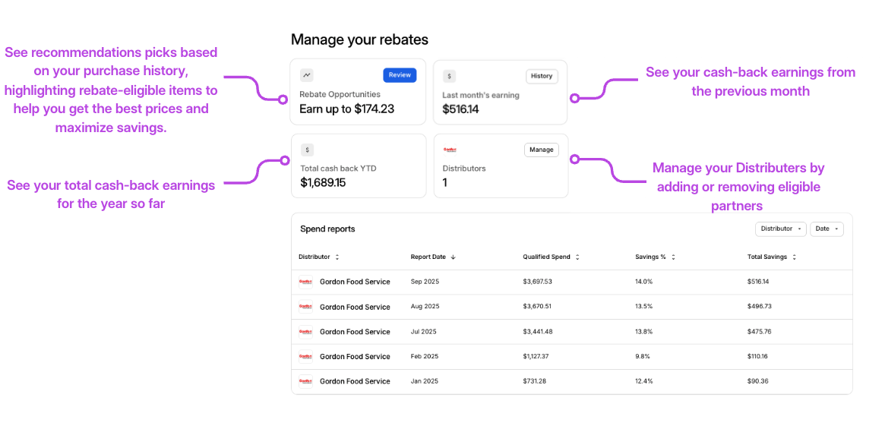The height and width of the screenshot is (448, 885).
Task: Select the Feb 2025 Gordon Food Service row
Action: (x=355, y=357)
